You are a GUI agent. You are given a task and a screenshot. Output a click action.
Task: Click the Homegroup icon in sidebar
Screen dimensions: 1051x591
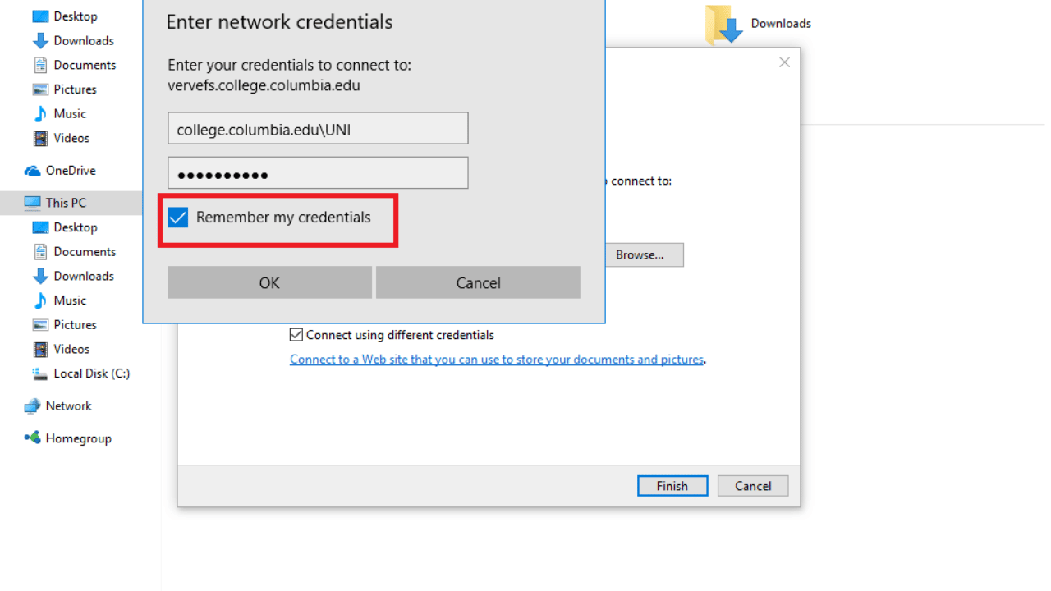click(33, 438)
